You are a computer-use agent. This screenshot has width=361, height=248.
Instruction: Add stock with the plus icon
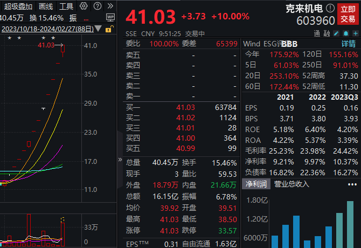coord(356,33)
